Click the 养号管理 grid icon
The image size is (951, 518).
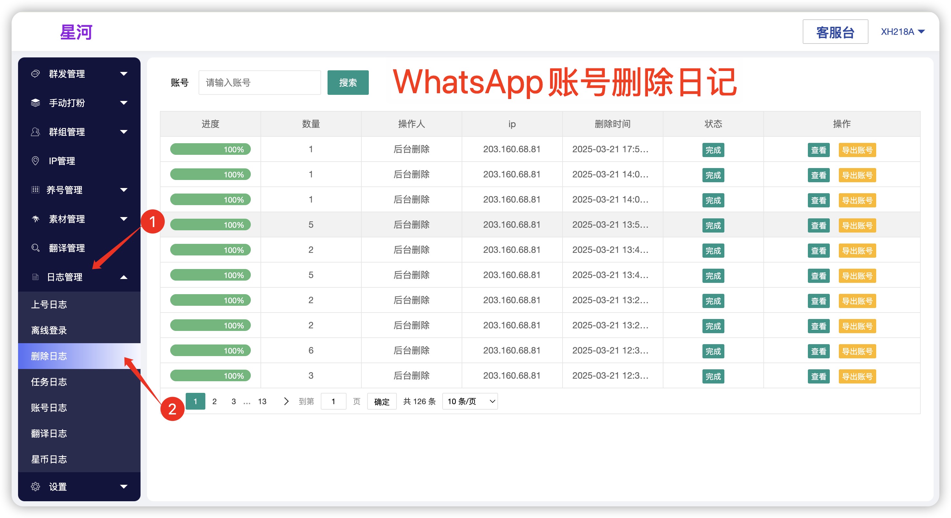coord(35,190)
